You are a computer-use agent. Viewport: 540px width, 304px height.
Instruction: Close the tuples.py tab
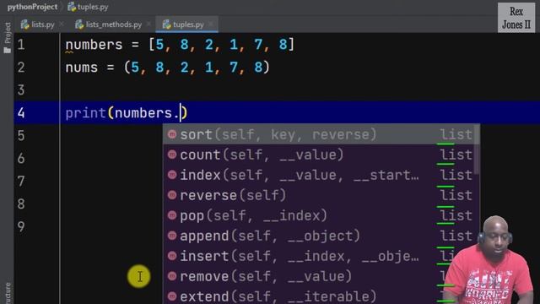[210, 24]
